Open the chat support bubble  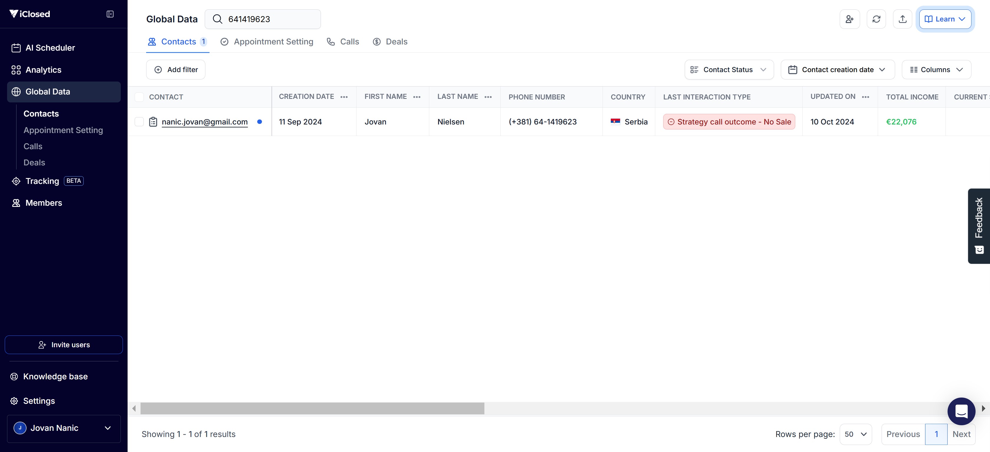point(961,411)
